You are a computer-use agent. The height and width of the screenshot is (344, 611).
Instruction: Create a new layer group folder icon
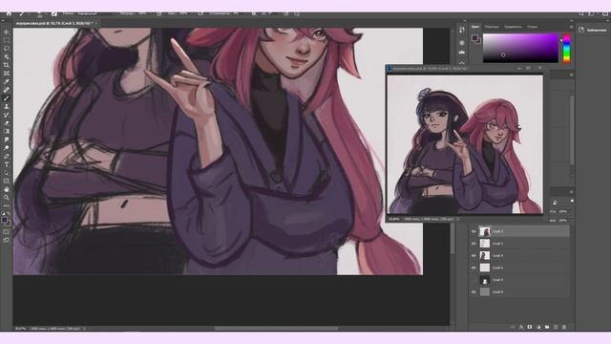(547, 327)
